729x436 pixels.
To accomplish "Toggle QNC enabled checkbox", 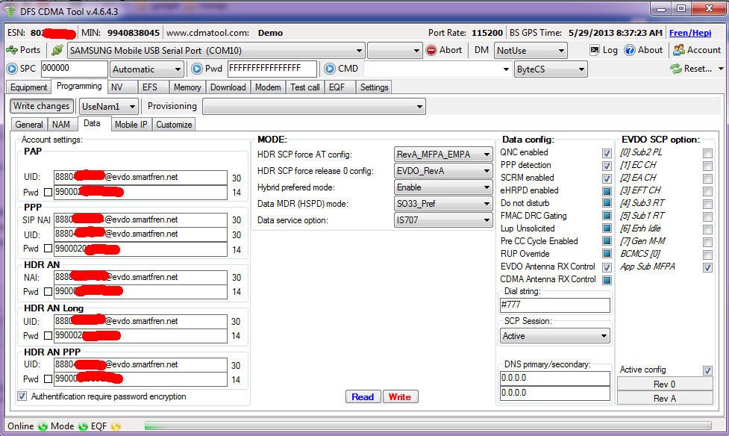I will click(607, 153).
